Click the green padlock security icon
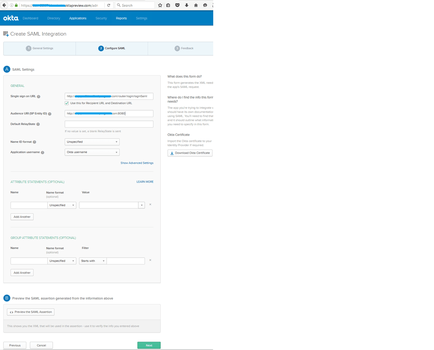 click(x=16, y=5)
